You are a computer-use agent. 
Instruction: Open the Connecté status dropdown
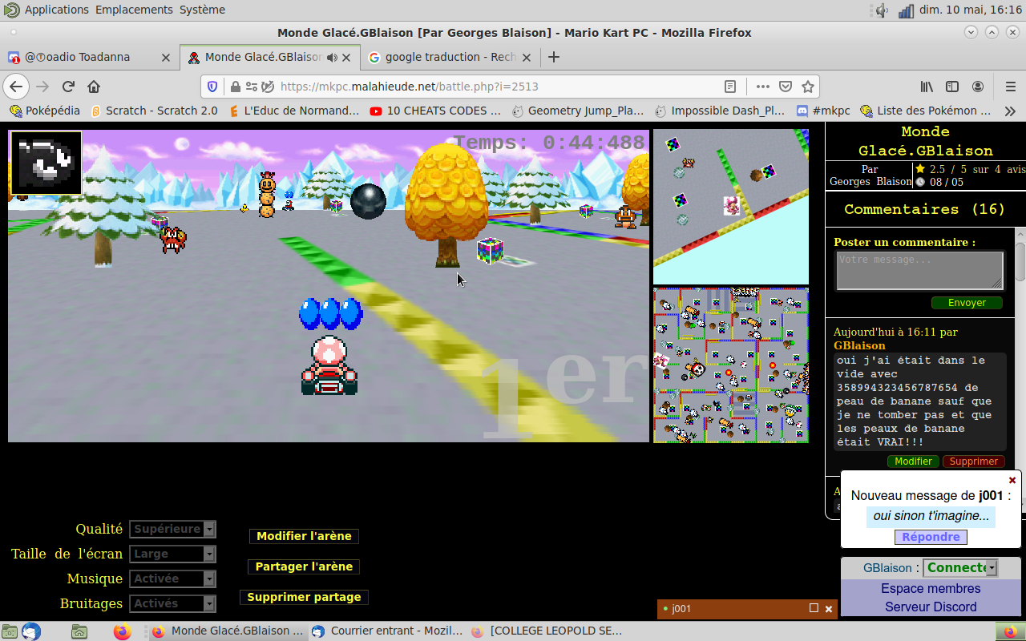click(x=960, y=567)
